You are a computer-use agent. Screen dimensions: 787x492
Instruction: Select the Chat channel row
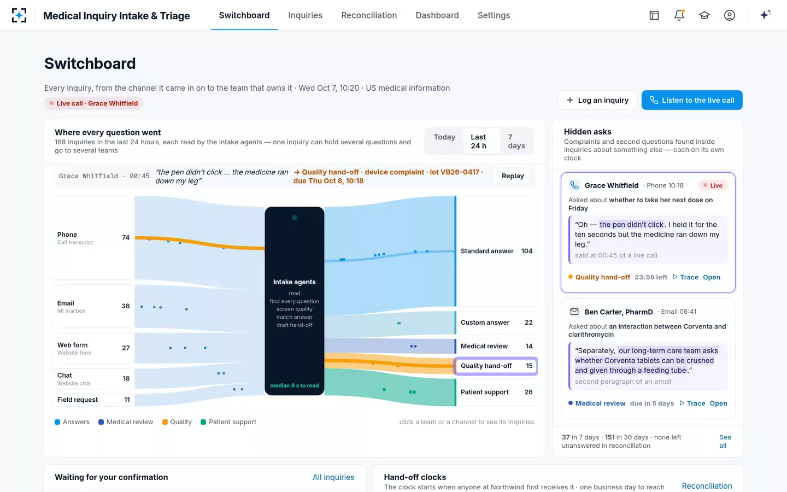[93, 378]
